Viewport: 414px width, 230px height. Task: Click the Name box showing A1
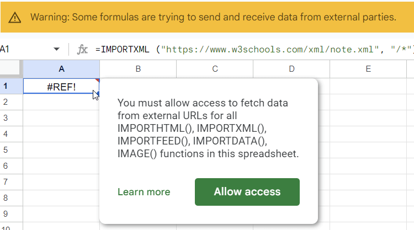[x=22, y=50]
